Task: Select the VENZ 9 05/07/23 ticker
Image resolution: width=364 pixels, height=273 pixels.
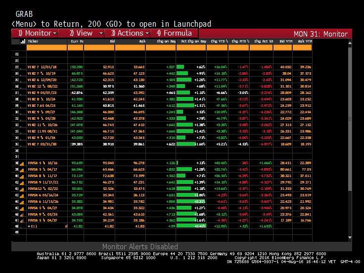Action: (42, 92)
